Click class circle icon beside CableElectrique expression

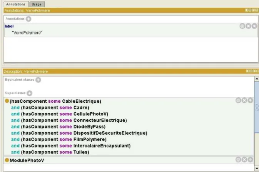(7, 101)
